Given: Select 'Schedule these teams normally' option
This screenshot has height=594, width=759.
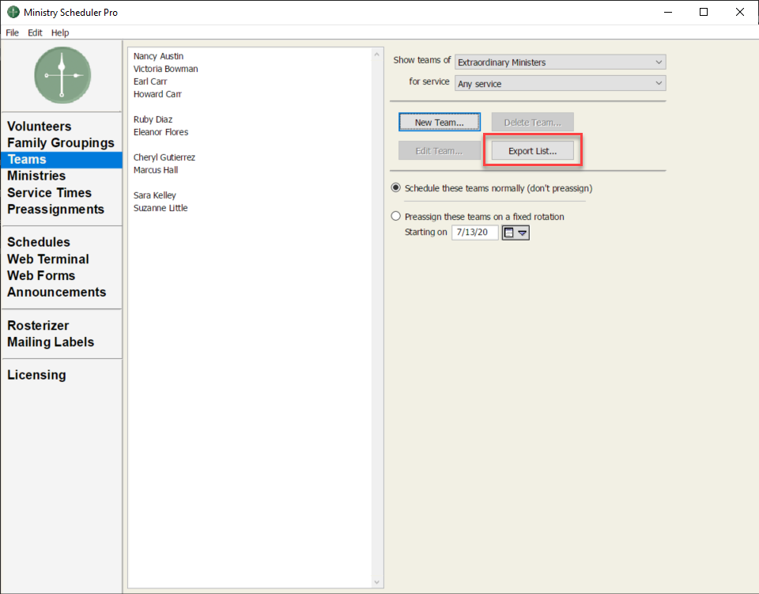Looking at the screenshot, I should tap(396, 188).
